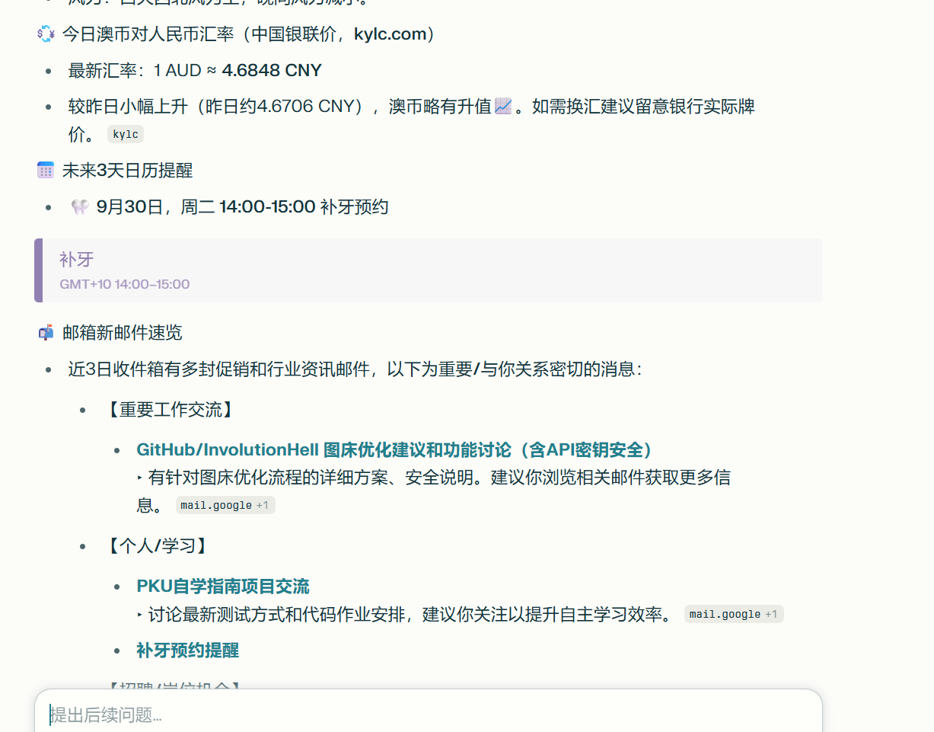The image size is (934, 732).
Task: Open the kylc source citation badge
Action: coord(126,135)
